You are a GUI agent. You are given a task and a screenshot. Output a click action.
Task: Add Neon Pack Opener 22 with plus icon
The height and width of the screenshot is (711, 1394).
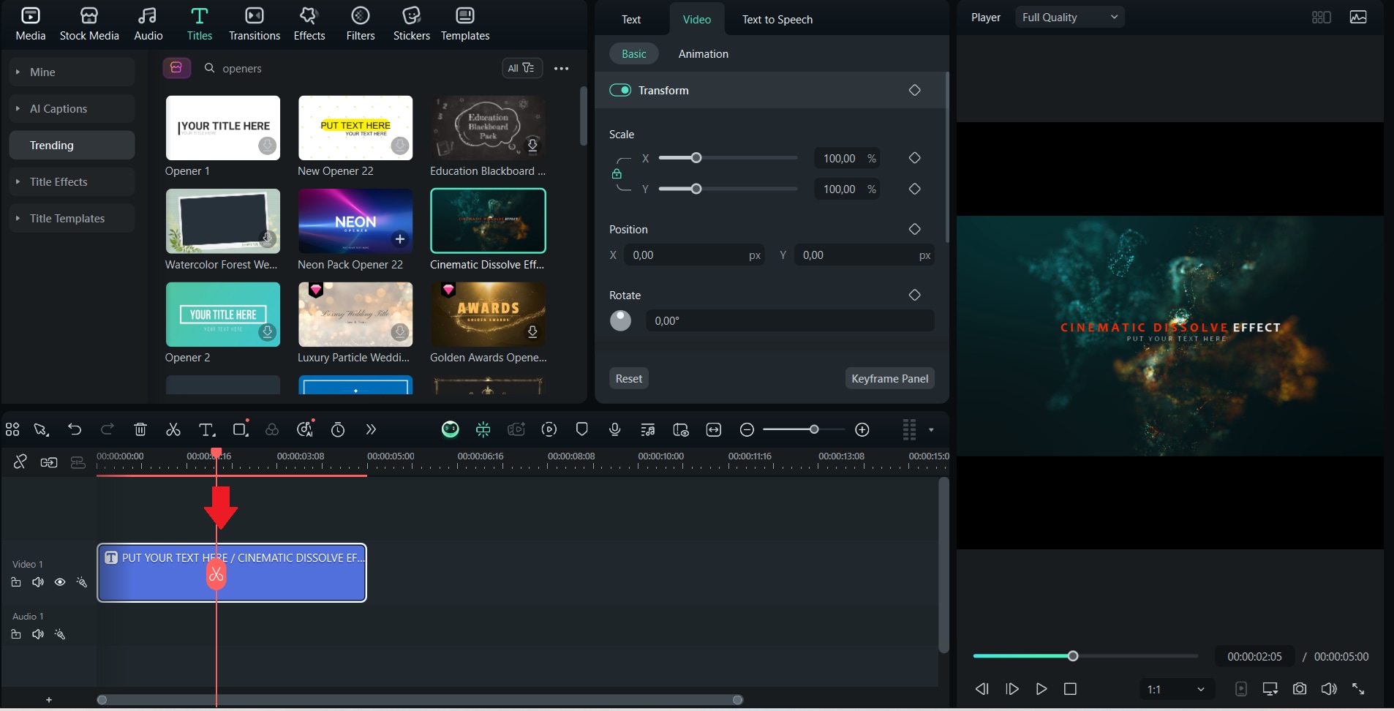(x=400, y=239)
